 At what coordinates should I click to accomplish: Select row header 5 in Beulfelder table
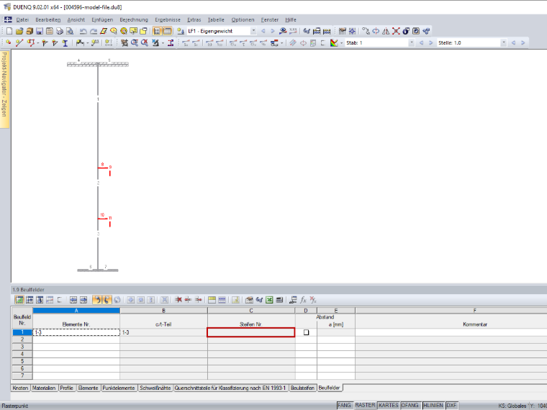pos(22,361)
